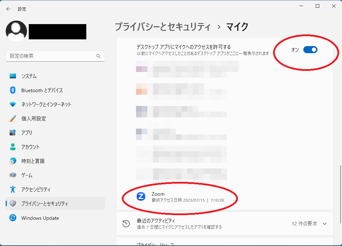Click the Bluetooth icon in the sidebar
Image resolution: width=342 pixels, height=246 pixels.
[x=13, y=90]
